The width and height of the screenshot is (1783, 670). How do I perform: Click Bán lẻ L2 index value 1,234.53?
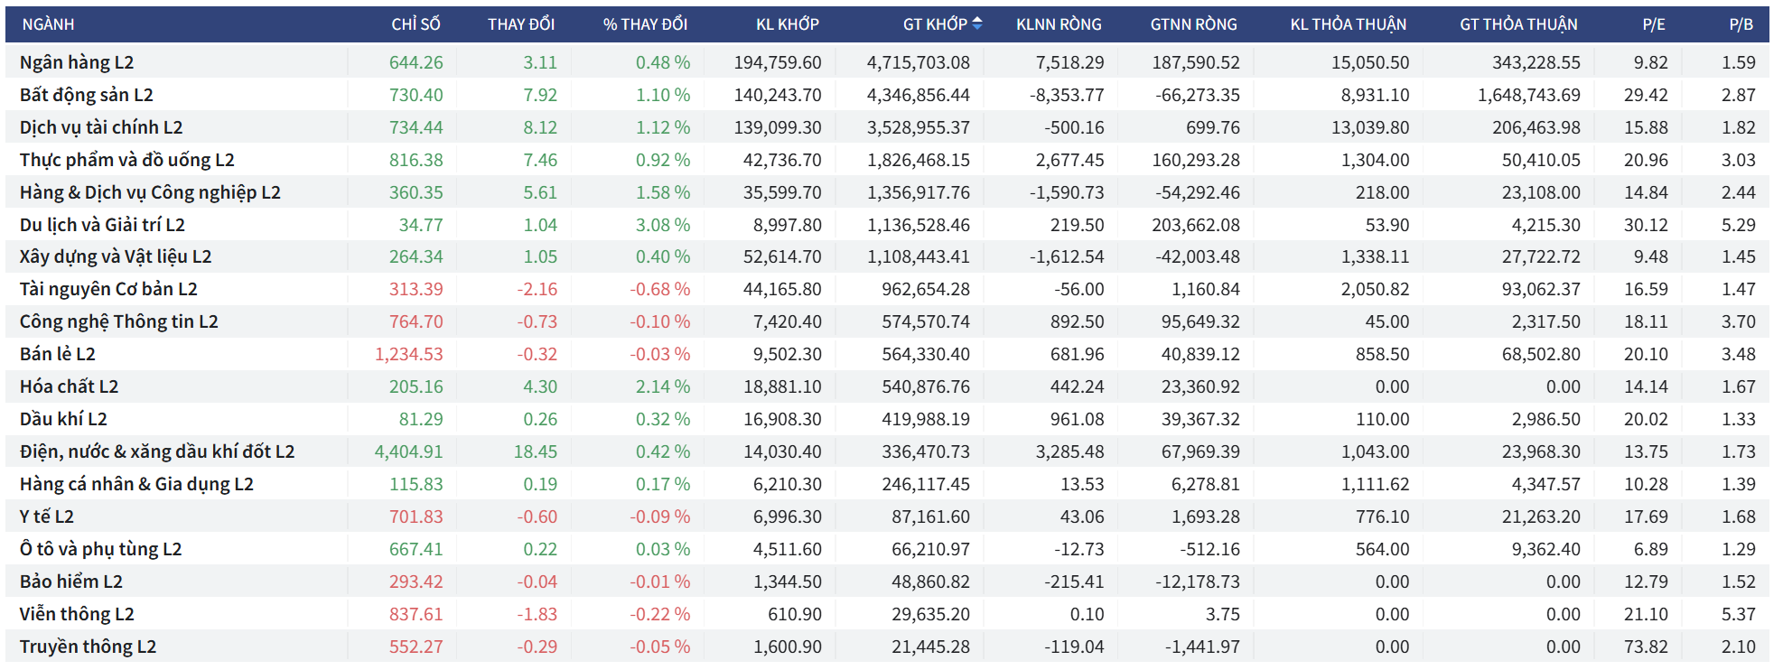pyautogui.click(x=408, y=354)
